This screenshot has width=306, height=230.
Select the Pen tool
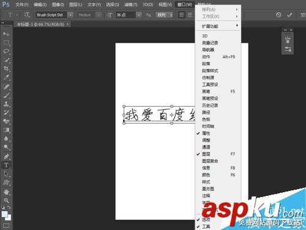[6, 157]
